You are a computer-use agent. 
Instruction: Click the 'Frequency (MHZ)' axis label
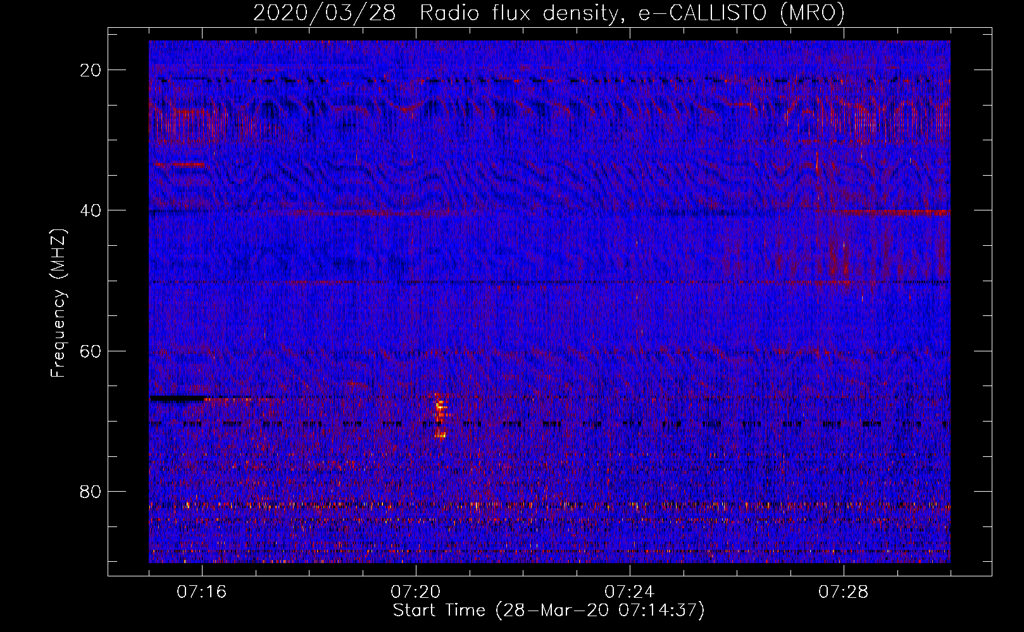pos(58,303)
